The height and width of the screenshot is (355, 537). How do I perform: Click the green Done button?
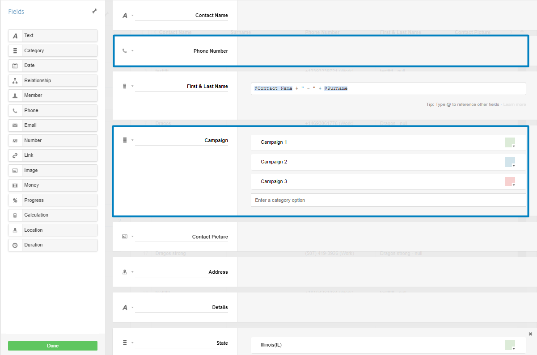(53, 346)
